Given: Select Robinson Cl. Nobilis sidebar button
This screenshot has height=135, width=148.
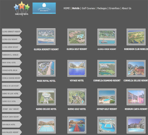Looking at the screenshot, I should pos(12,55).
